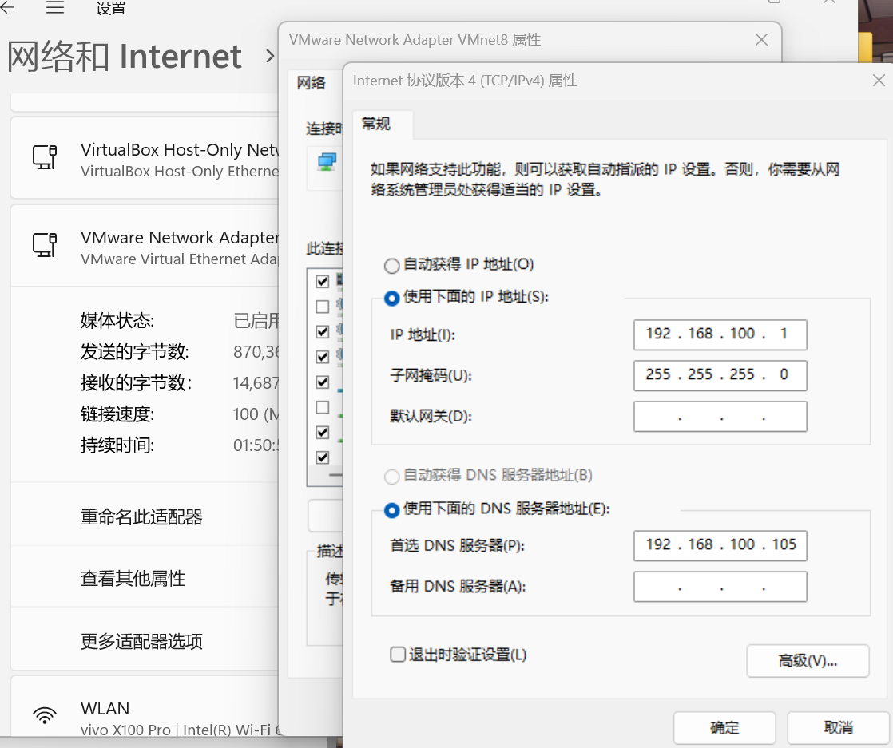Click the back arrow in Settings window
The image size is (893, 748).
click(7, 7)
